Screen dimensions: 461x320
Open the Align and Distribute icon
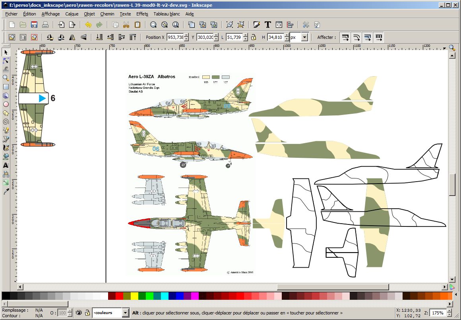(290, 25)
